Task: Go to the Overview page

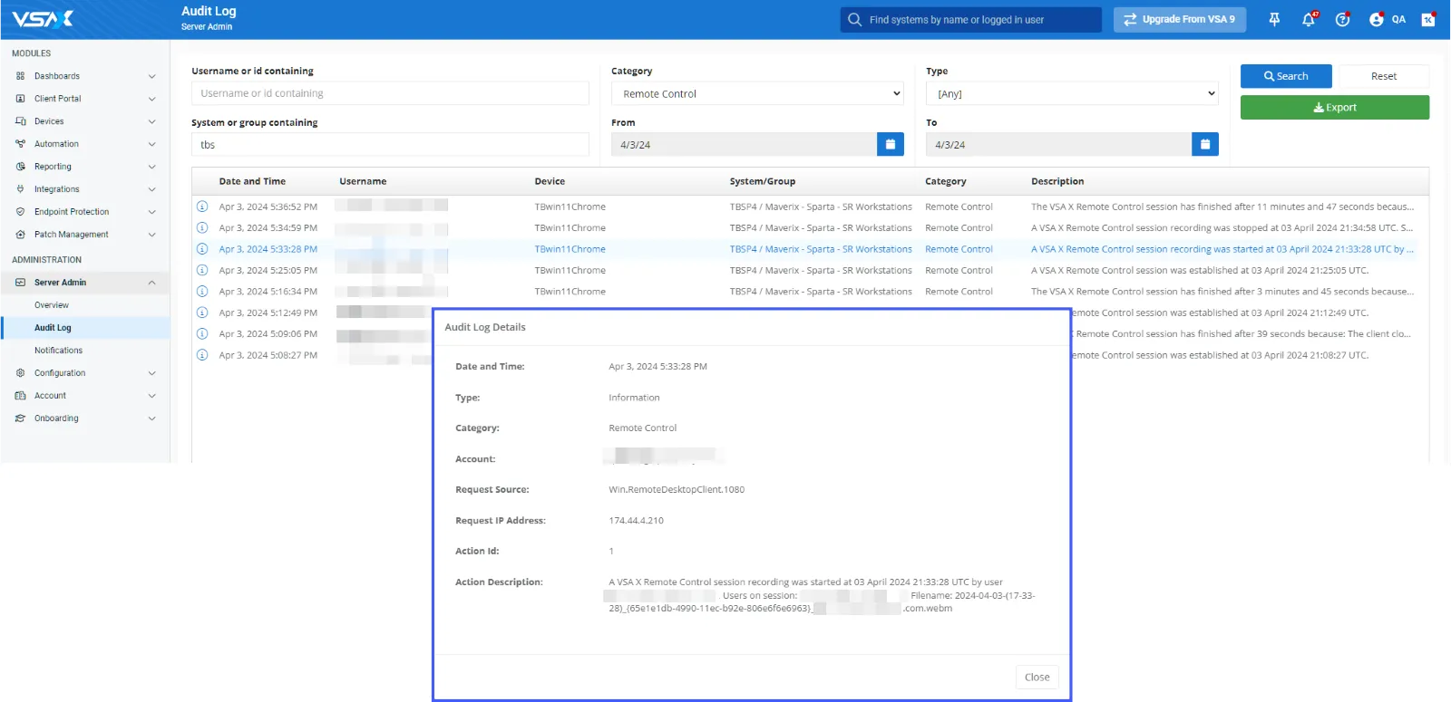Action: tap(52, 305)
